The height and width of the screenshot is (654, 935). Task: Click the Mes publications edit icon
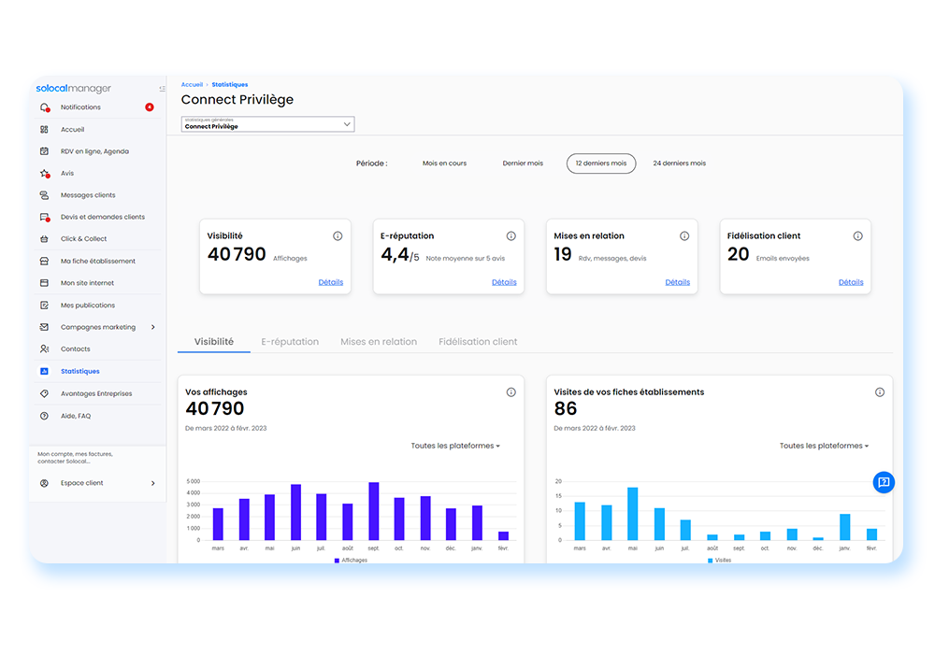tap(44, 305)
